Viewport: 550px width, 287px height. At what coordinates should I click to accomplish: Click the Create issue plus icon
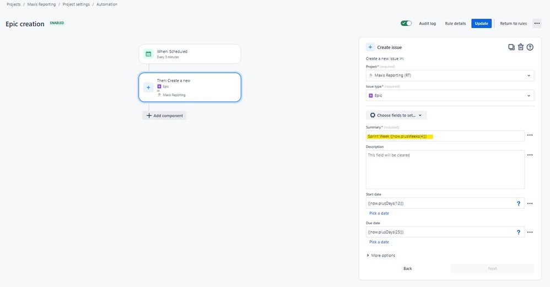[x=370, y=47]
